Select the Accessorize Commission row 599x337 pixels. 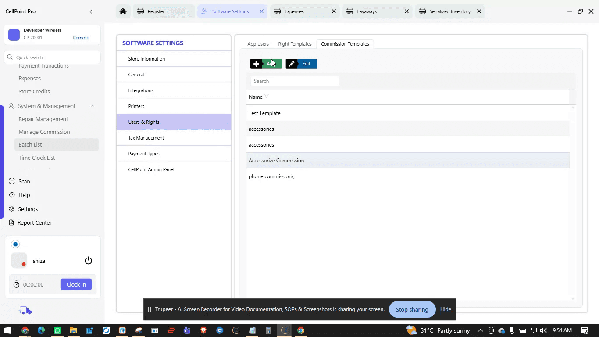click(x=408, y=161)
